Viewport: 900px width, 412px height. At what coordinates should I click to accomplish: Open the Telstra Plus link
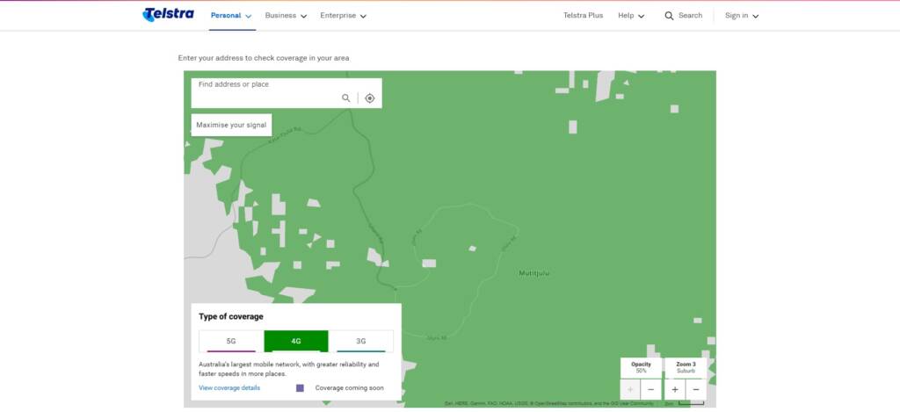point(584,16)
